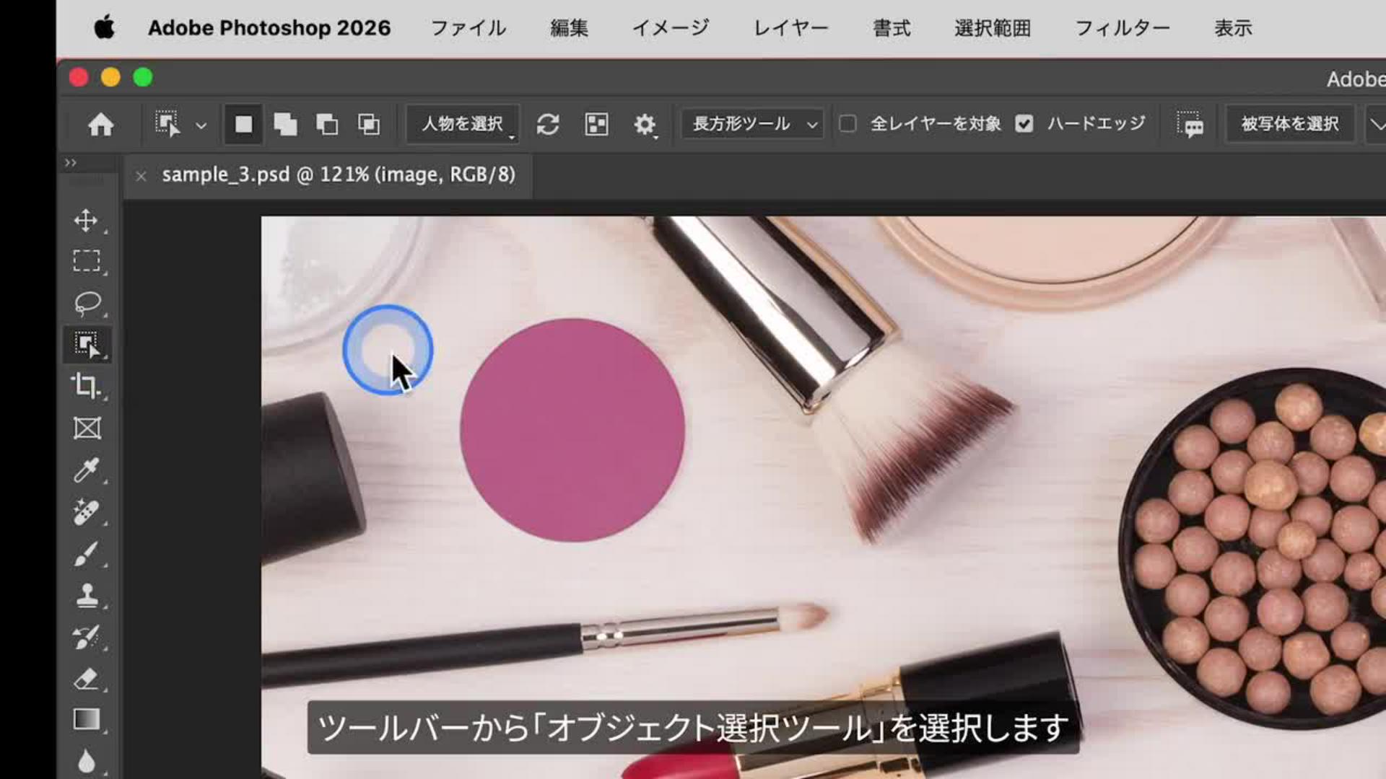
Task: Click the home screen button
Action: [100, 125]
